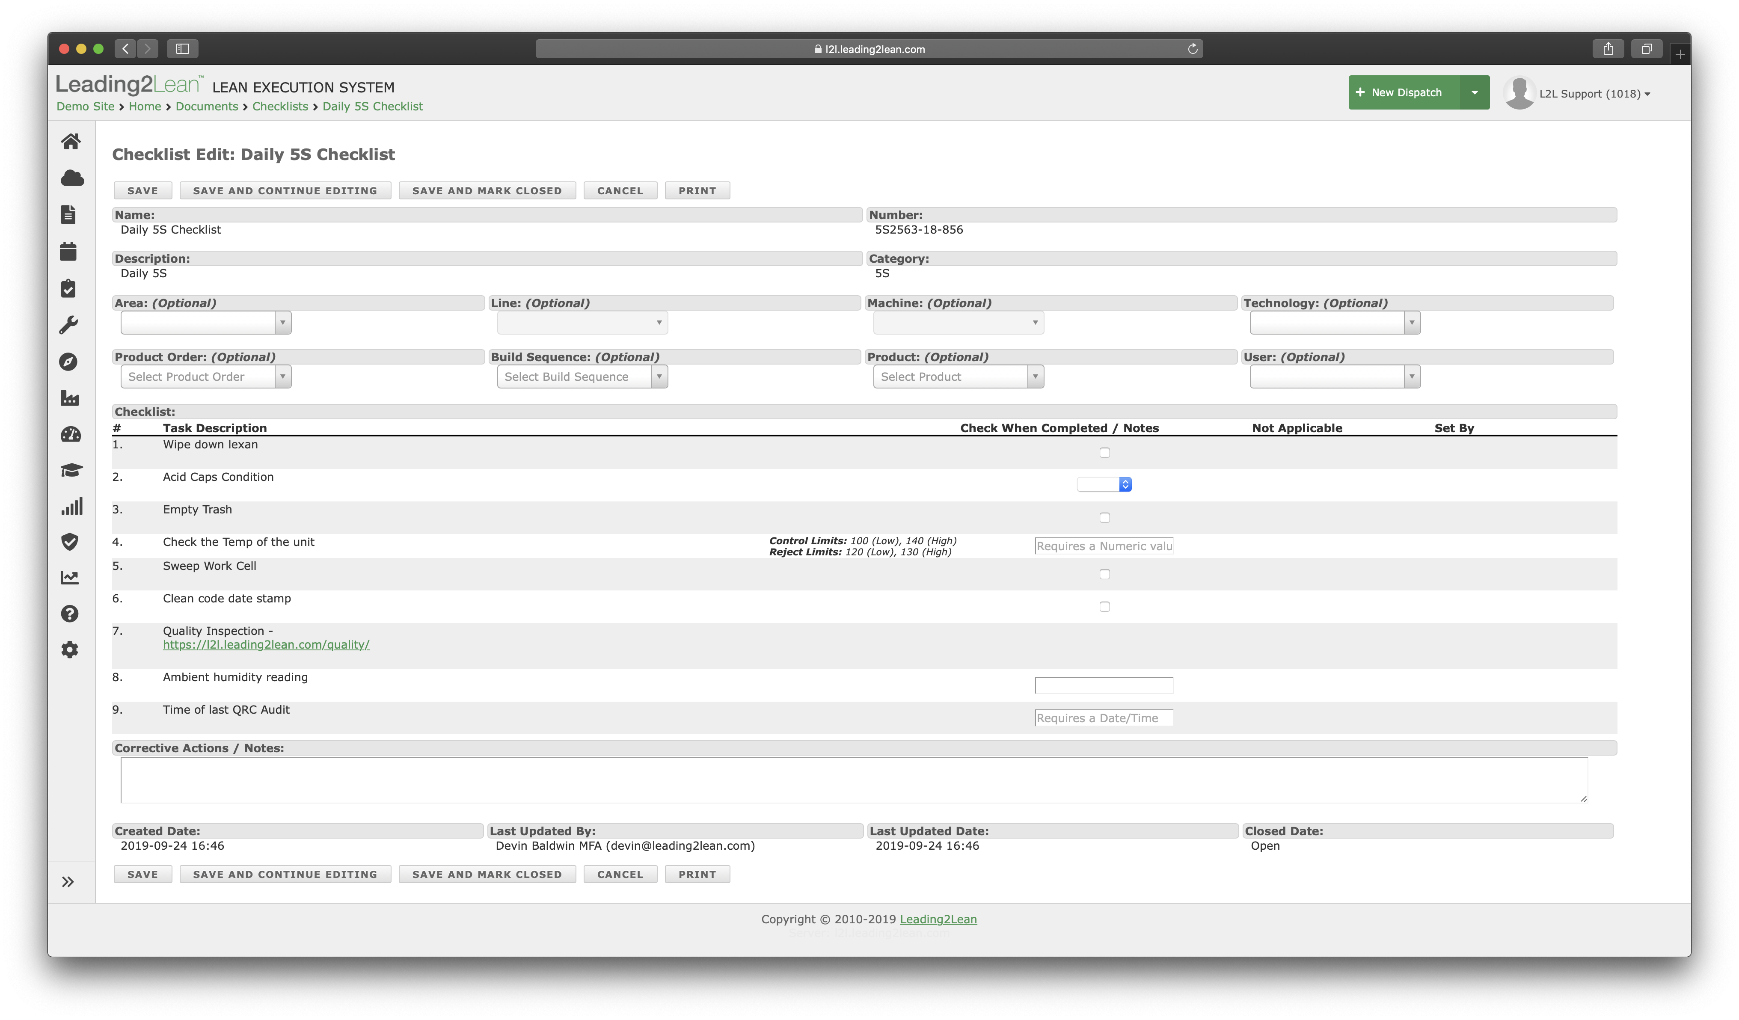The image size is (1739, 1020).
Task: Tick the Empty Trash checkbox
Action: 1104,518
